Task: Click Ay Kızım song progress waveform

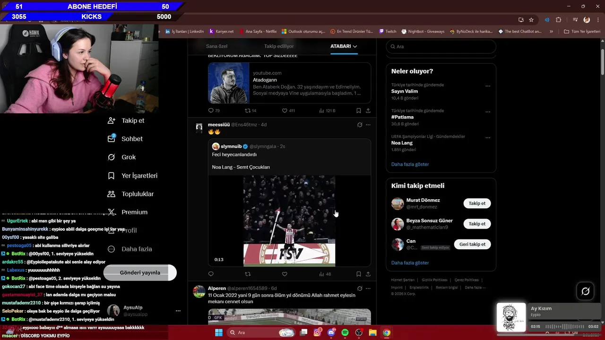Action: [565, 327]
